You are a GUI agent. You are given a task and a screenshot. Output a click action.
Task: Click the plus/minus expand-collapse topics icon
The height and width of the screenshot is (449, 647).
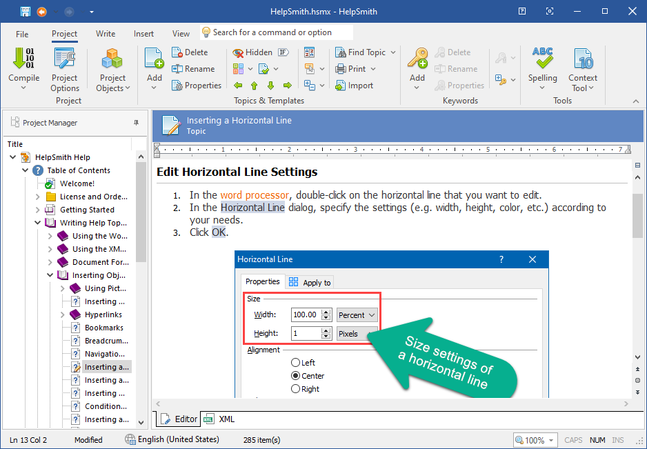[x=309, y=86]
